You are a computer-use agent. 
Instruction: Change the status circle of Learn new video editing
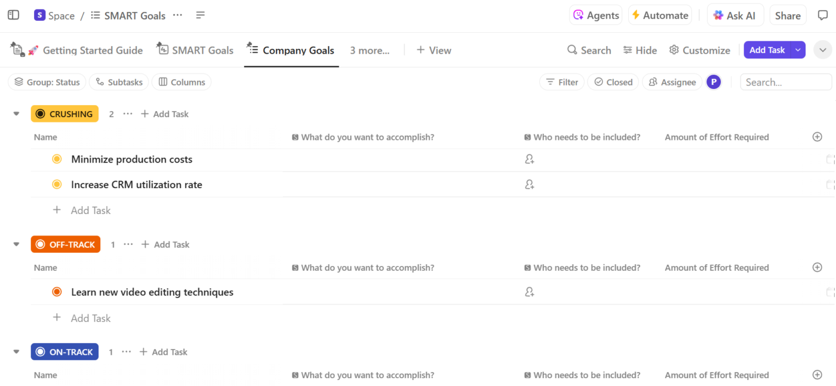click(57, 292)
